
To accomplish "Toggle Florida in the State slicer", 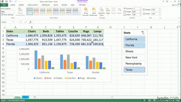I will coord(134,45).
